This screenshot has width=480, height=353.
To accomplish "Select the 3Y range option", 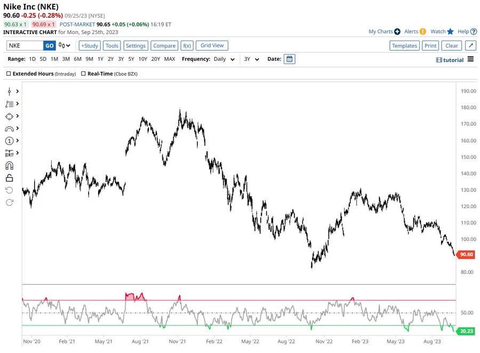I will pyautogui.click(x=121, y=59).
